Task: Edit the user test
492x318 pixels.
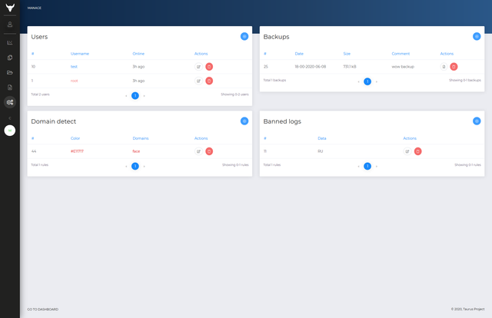Action: (198, 67)
